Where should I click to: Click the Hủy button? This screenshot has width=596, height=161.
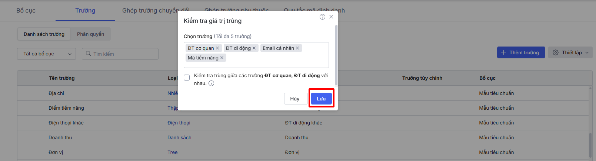[295, 99]
